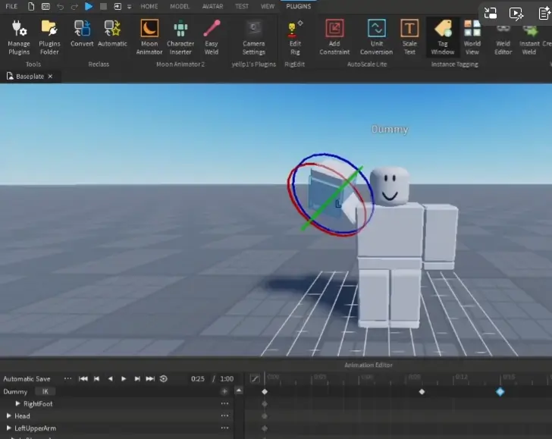The image size is (552, 439).
Task: Close the Baseplate tab
Action: coord(50,77)
